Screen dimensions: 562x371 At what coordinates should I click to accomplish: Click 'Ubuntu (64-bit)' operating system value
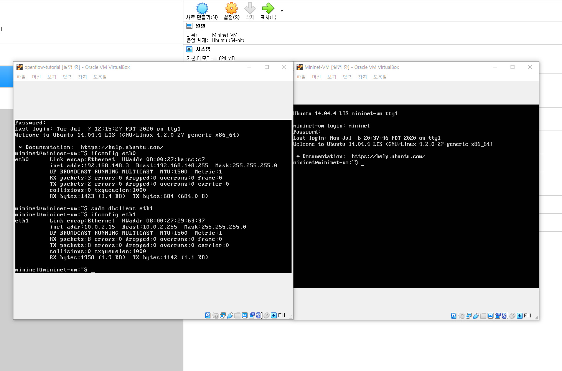(x=228, y=40)
